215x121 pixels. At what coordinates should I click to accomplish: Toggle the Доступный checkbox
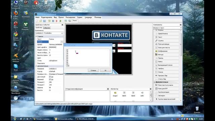point(50,77)
